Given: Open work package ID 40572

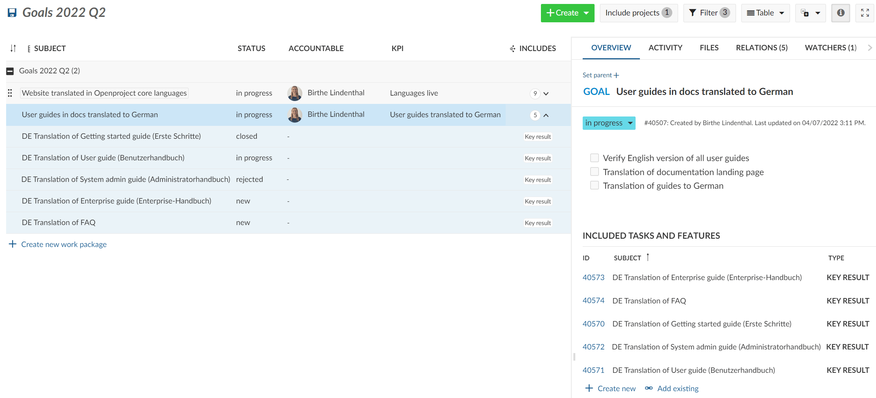Looking at the screenshot, I should click(593, 347).
